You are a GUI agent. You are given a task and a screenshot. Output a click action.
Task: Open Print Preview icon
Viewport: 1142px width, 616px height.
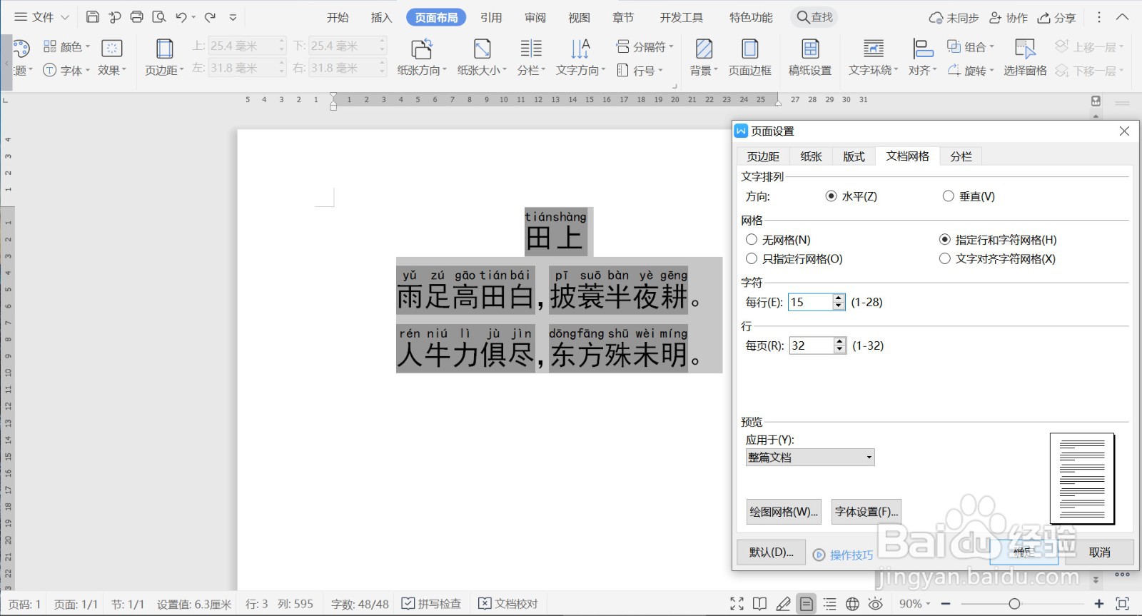pyautogui.click(x=159, y=17)
